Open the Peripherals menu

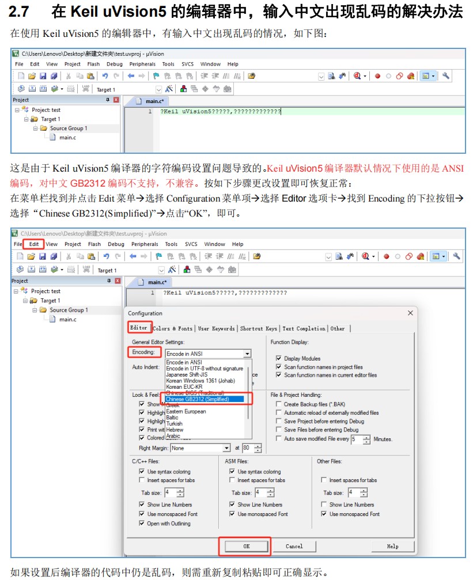pyautogui.click(x=145, y=244)
